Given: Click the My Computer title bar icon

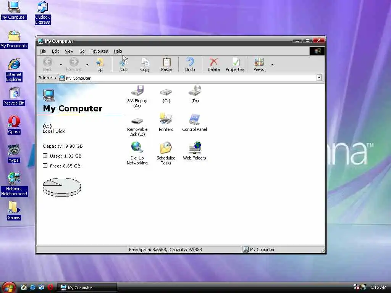Looking at the screenshot, I should [x=40, y=41].
